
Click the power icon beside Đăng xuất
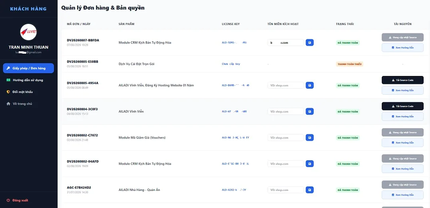tap(8, 200)
